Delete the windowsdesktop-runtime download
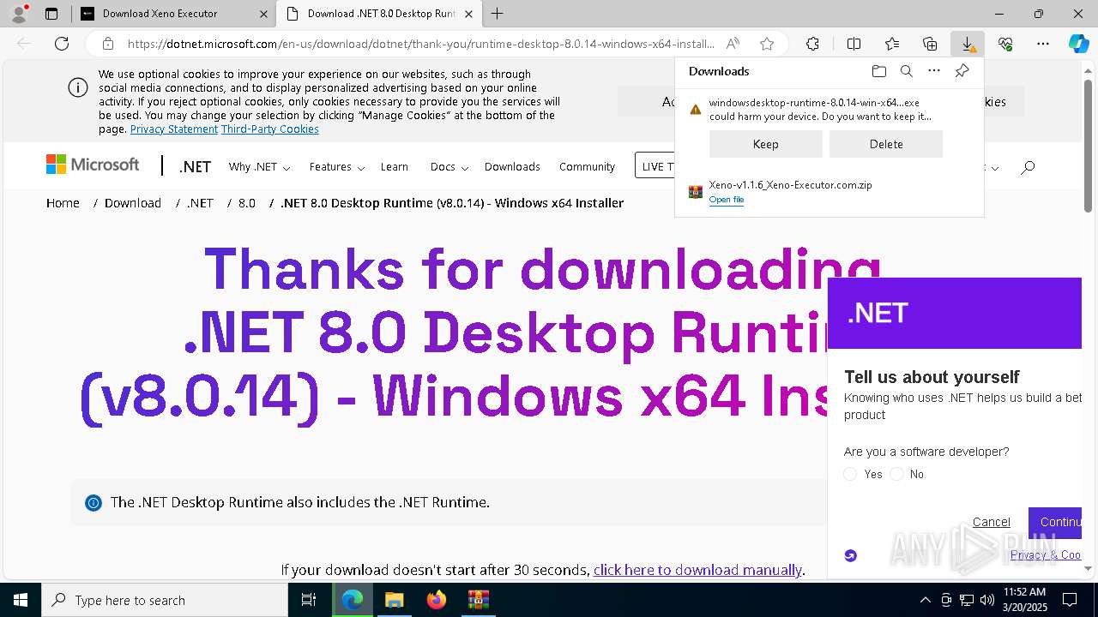This screenshot has width=1098, height=617. coord(886,144)
